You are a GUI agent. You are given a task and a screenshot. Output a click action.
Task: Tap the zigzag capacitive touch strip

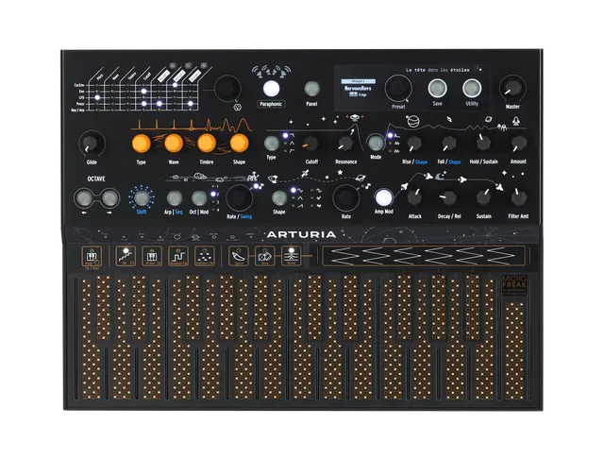pyautogui.click(x=424, y=256)
